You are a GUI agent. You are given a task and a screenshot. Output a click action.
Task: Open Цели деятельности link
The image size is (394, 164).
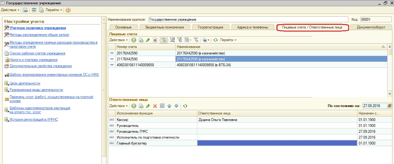(25, 83)
